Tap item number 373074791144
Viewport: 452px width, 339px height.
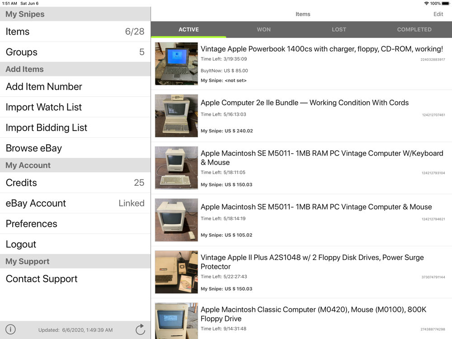coord(433,277)
